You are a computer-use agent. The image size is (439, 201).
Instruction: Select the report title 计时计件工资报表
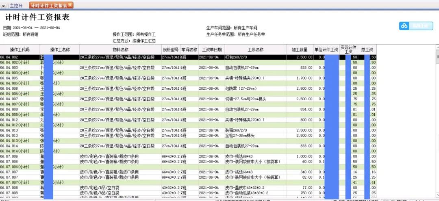tap(37, 17)
